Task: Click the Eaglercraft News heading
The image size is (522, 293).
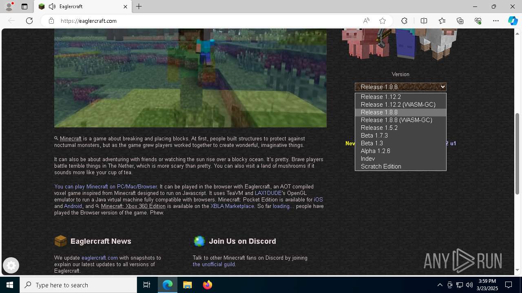Action: click(101, 241)
